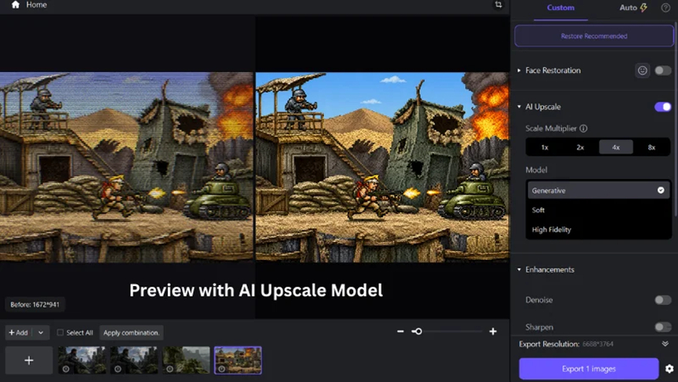Expand the Export Resolution chevron
This screenshot has height=382, width=678.
(x=665, y=344)
